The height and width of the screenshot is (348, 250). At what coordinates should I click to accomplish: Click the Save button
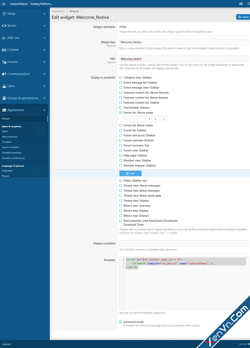[x=131, y=173]
